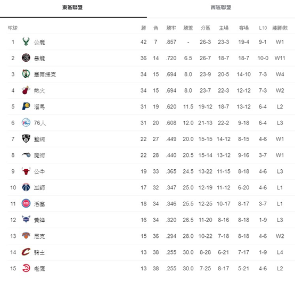Open the 塞爾提克 team link
Image resolution: width=295 pixels, height=281 pixels.
point(45,75)
